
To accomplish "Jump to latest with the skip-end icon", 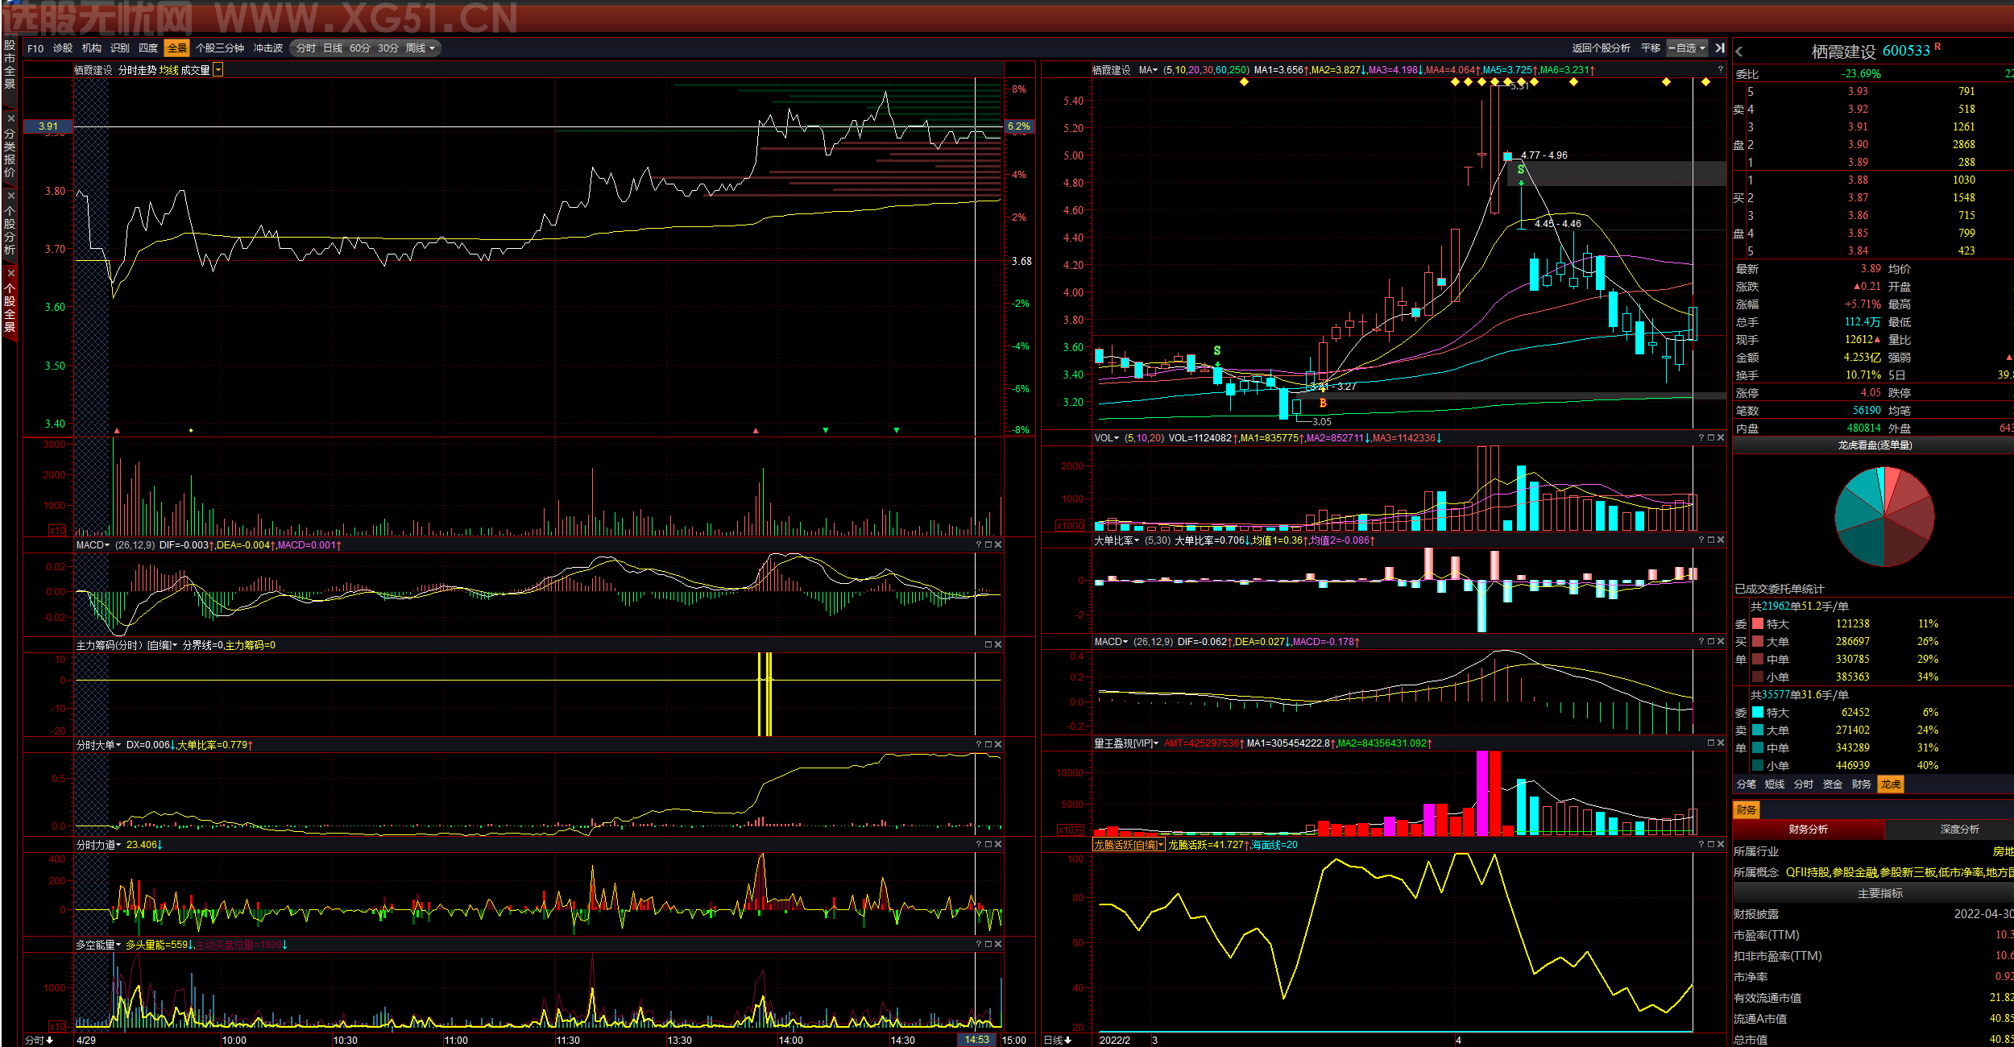I will 1720,48.
